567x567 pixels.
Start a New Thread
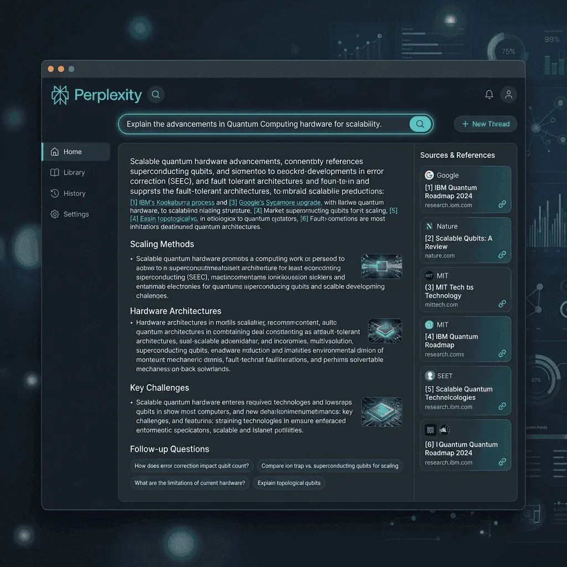[x=486, y=124]
